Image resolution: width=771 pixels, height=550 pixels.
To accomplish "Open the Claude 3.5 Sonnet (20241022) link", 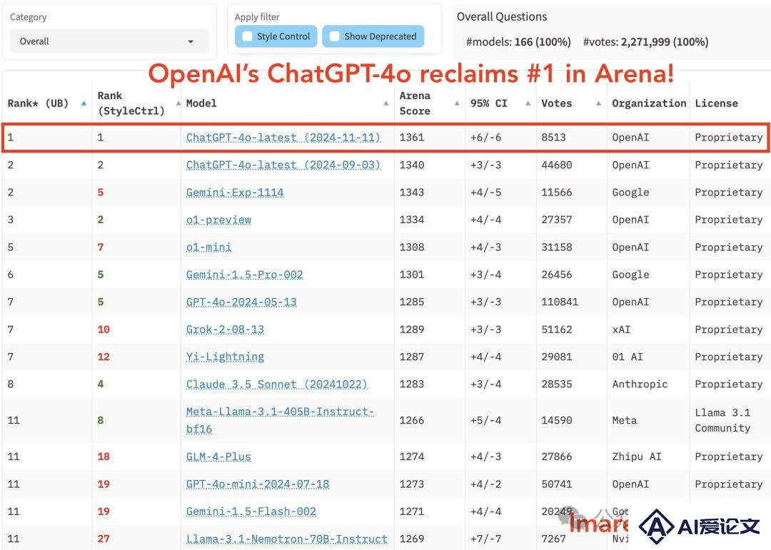I will (x=277, y=385).
